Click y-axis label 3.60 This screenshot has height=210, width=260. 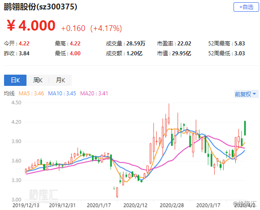16,161
